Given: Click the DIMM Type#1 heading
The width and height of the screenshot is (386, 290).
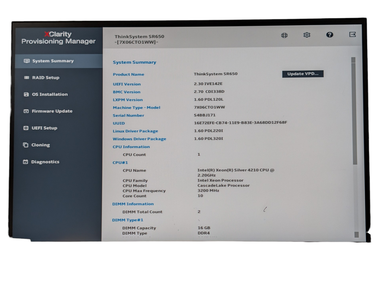Looking at the screenshot, I should pyautogui.click(x=127, y=220).
